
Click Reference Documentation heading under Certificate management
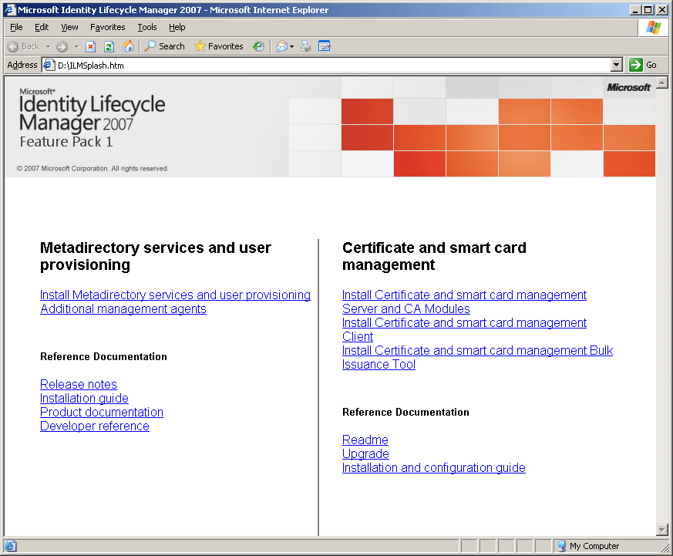(x=405, y=412)
